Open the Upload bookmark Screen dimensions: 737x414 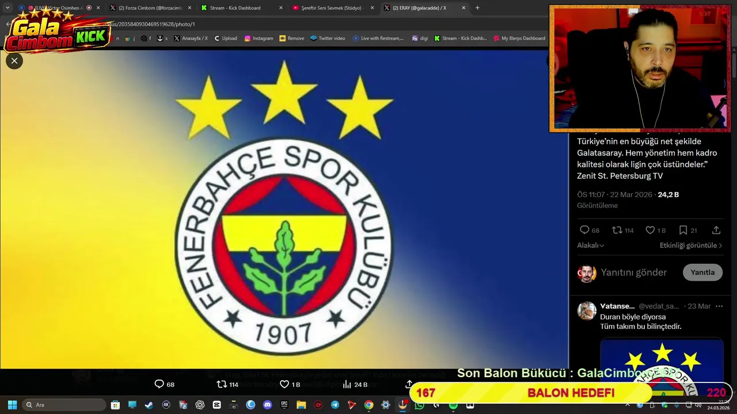225,38
